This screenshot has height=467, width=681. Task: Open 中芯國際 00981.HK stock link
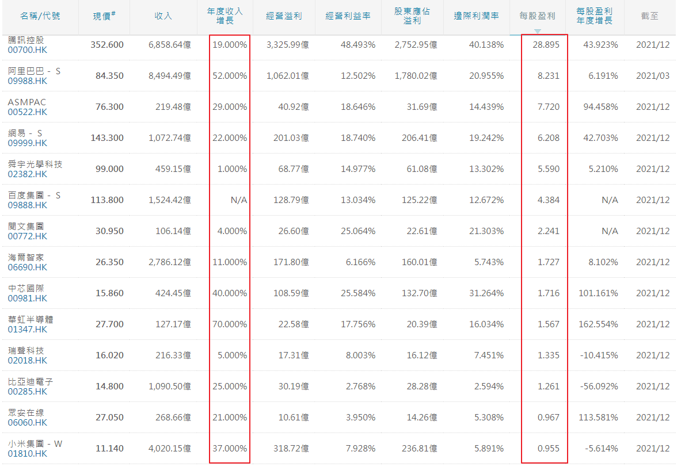[x=28, y=298]
